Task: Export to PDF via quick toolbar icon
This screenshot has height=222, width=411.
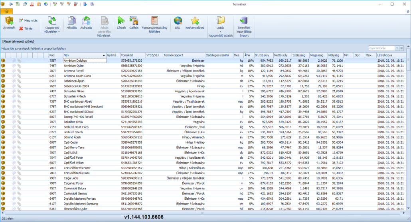Action: pos(32,4)
